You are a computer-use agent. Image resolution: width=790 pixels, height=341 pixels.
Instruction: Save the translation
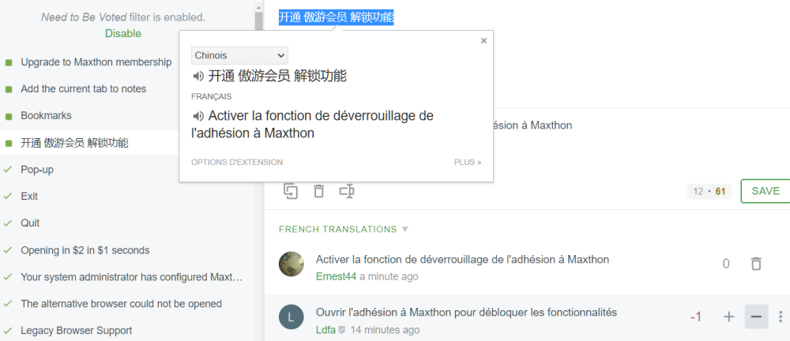(x=765, y=191)
